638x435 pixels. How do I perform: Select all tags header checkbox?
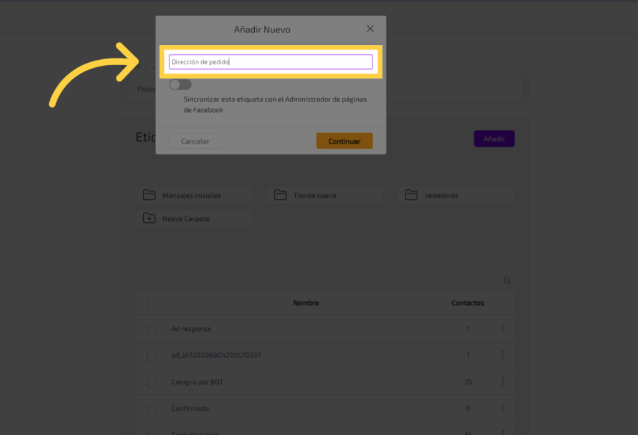point(152,304)
